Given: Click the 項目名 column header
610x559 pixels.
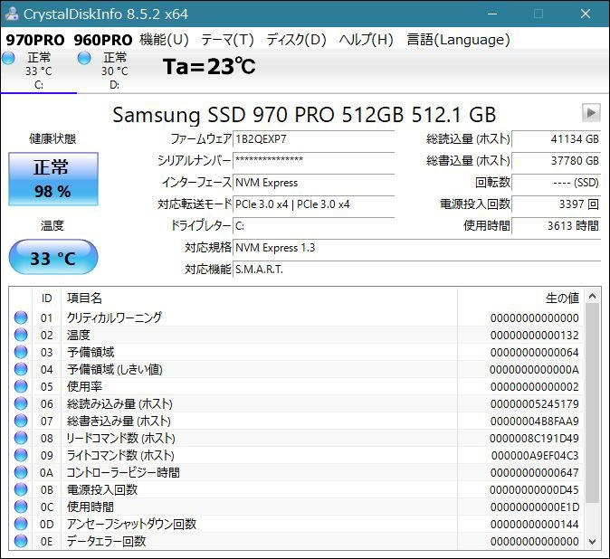Looking at the screenshot, I should point(260,298).
